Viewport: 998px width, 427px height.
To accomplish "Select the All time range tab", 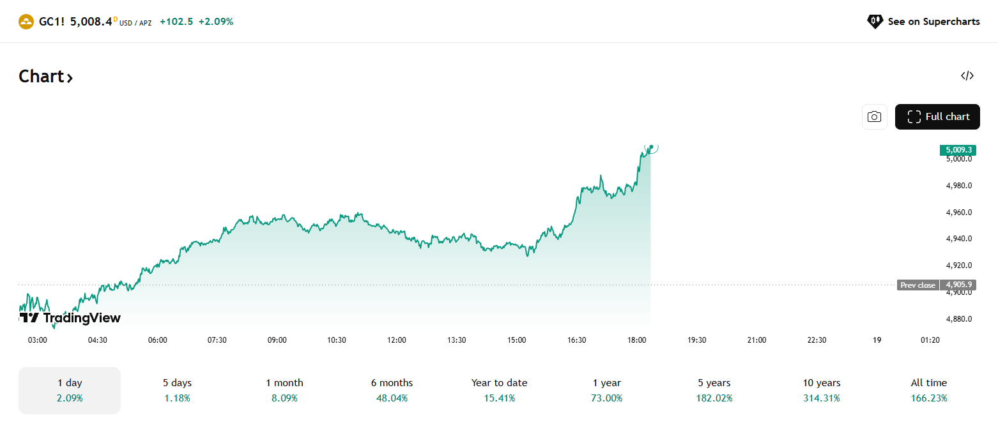I will pos(929,391).
